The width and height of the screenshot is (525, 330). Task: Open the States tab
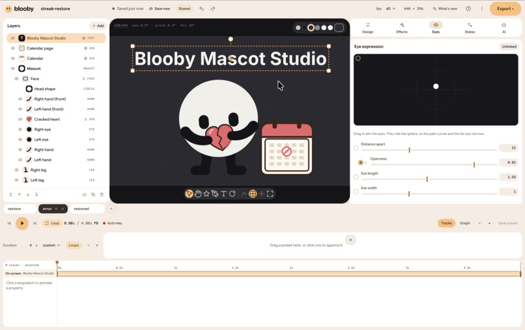coord(470,28)
